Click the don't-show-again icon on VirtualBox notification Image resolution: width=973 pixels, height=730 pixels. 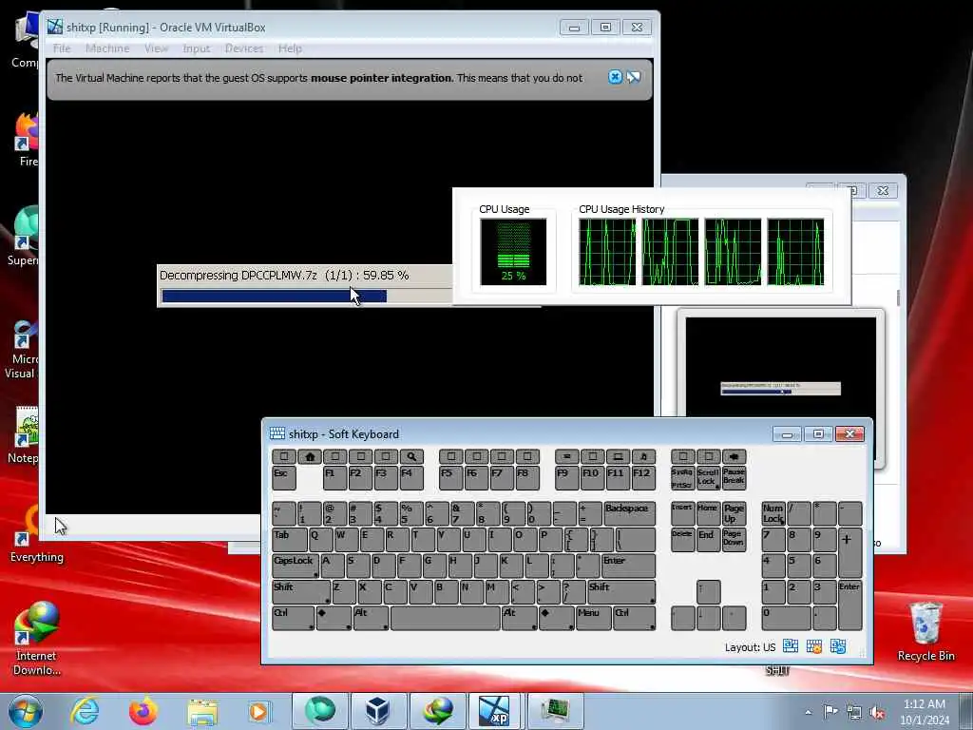click(x=634, y=77)
